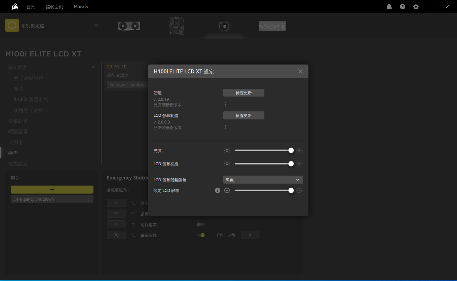
Task: Select 警告 in the sidebar
Action: [13, 153]
